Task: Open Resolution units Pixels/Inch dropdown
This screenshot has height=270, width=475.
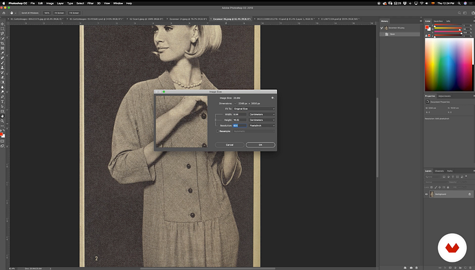Action: (262, 126)
